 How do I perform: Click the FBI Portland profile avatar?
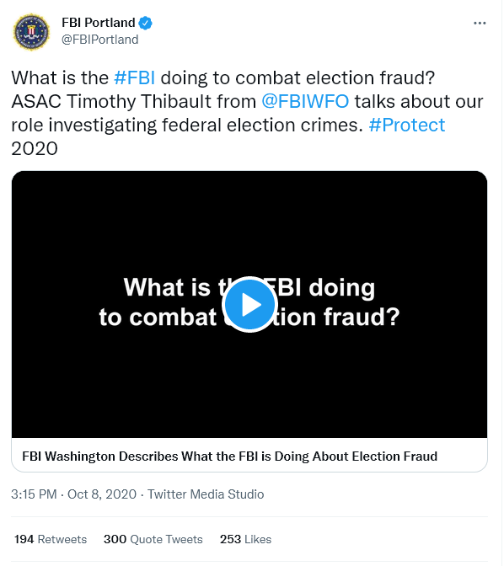31,32
